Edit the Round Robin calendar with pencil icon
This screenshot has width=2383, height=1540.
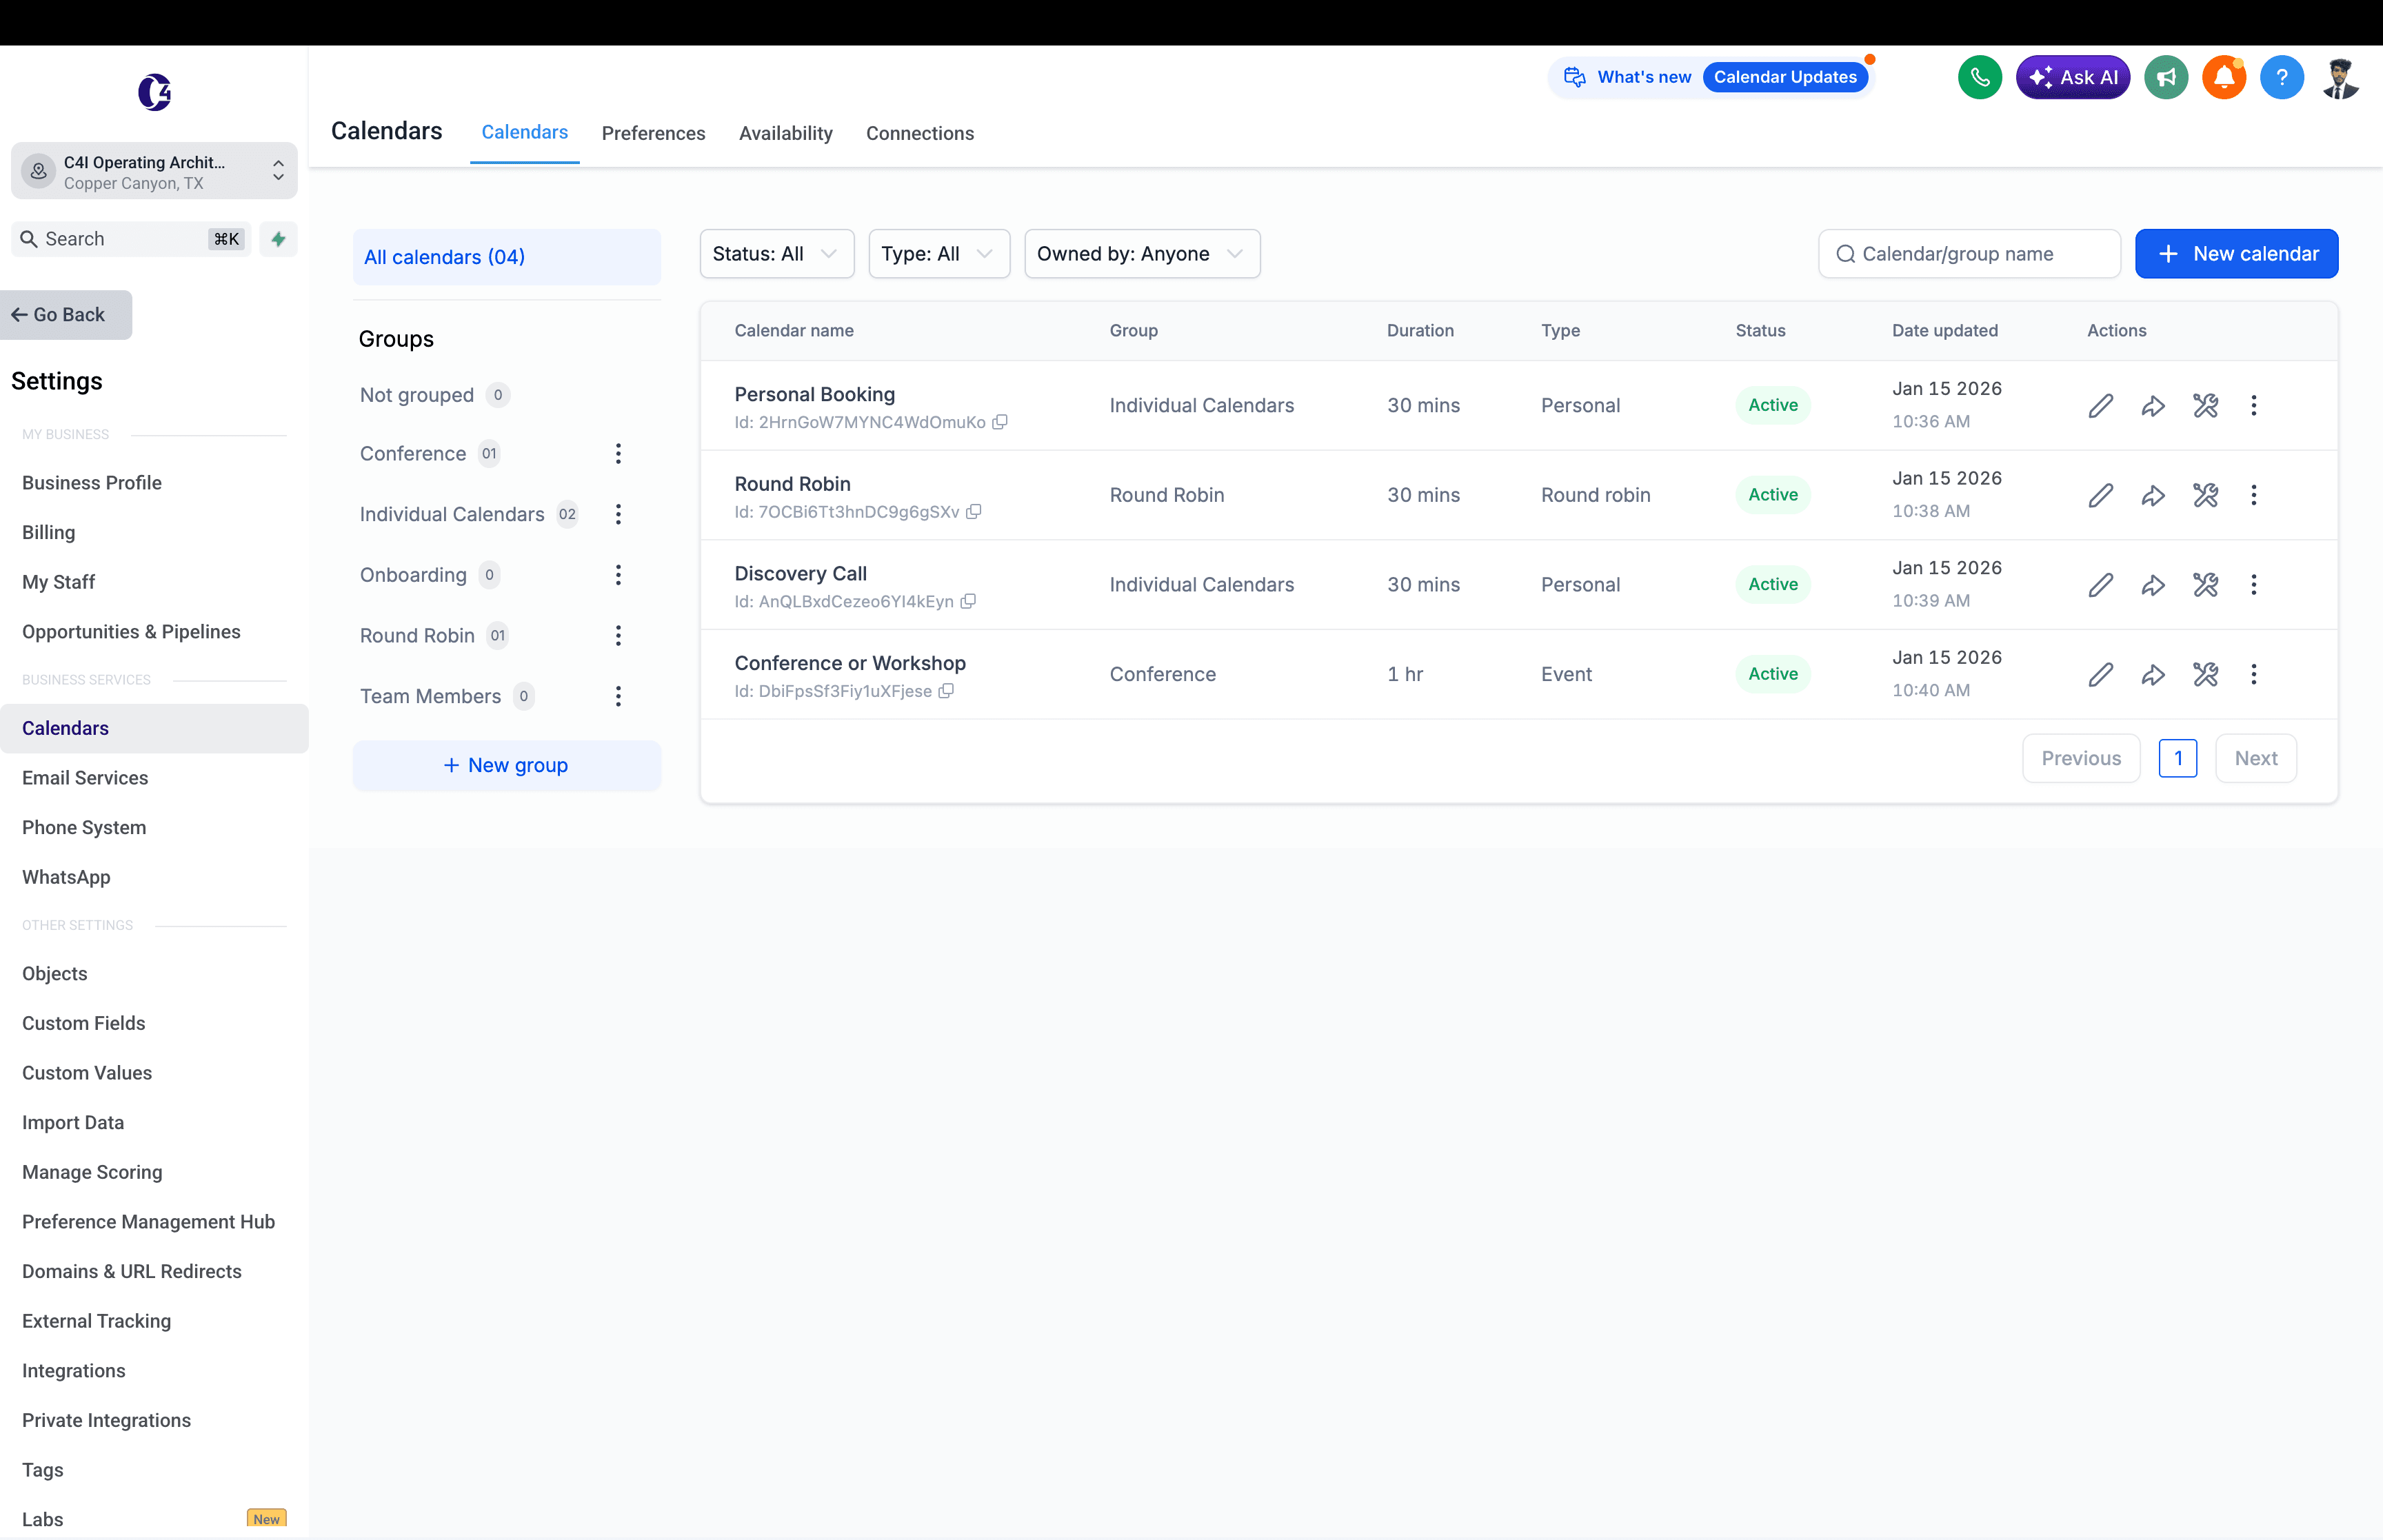[x=2100, y=495]
